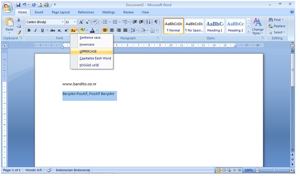Copy selection using the Copy icon
This screenshot has width=300, height=176.
pos(19,26)
